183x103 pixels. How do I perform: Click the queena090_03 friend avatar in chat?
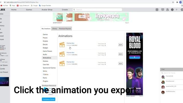163,87
